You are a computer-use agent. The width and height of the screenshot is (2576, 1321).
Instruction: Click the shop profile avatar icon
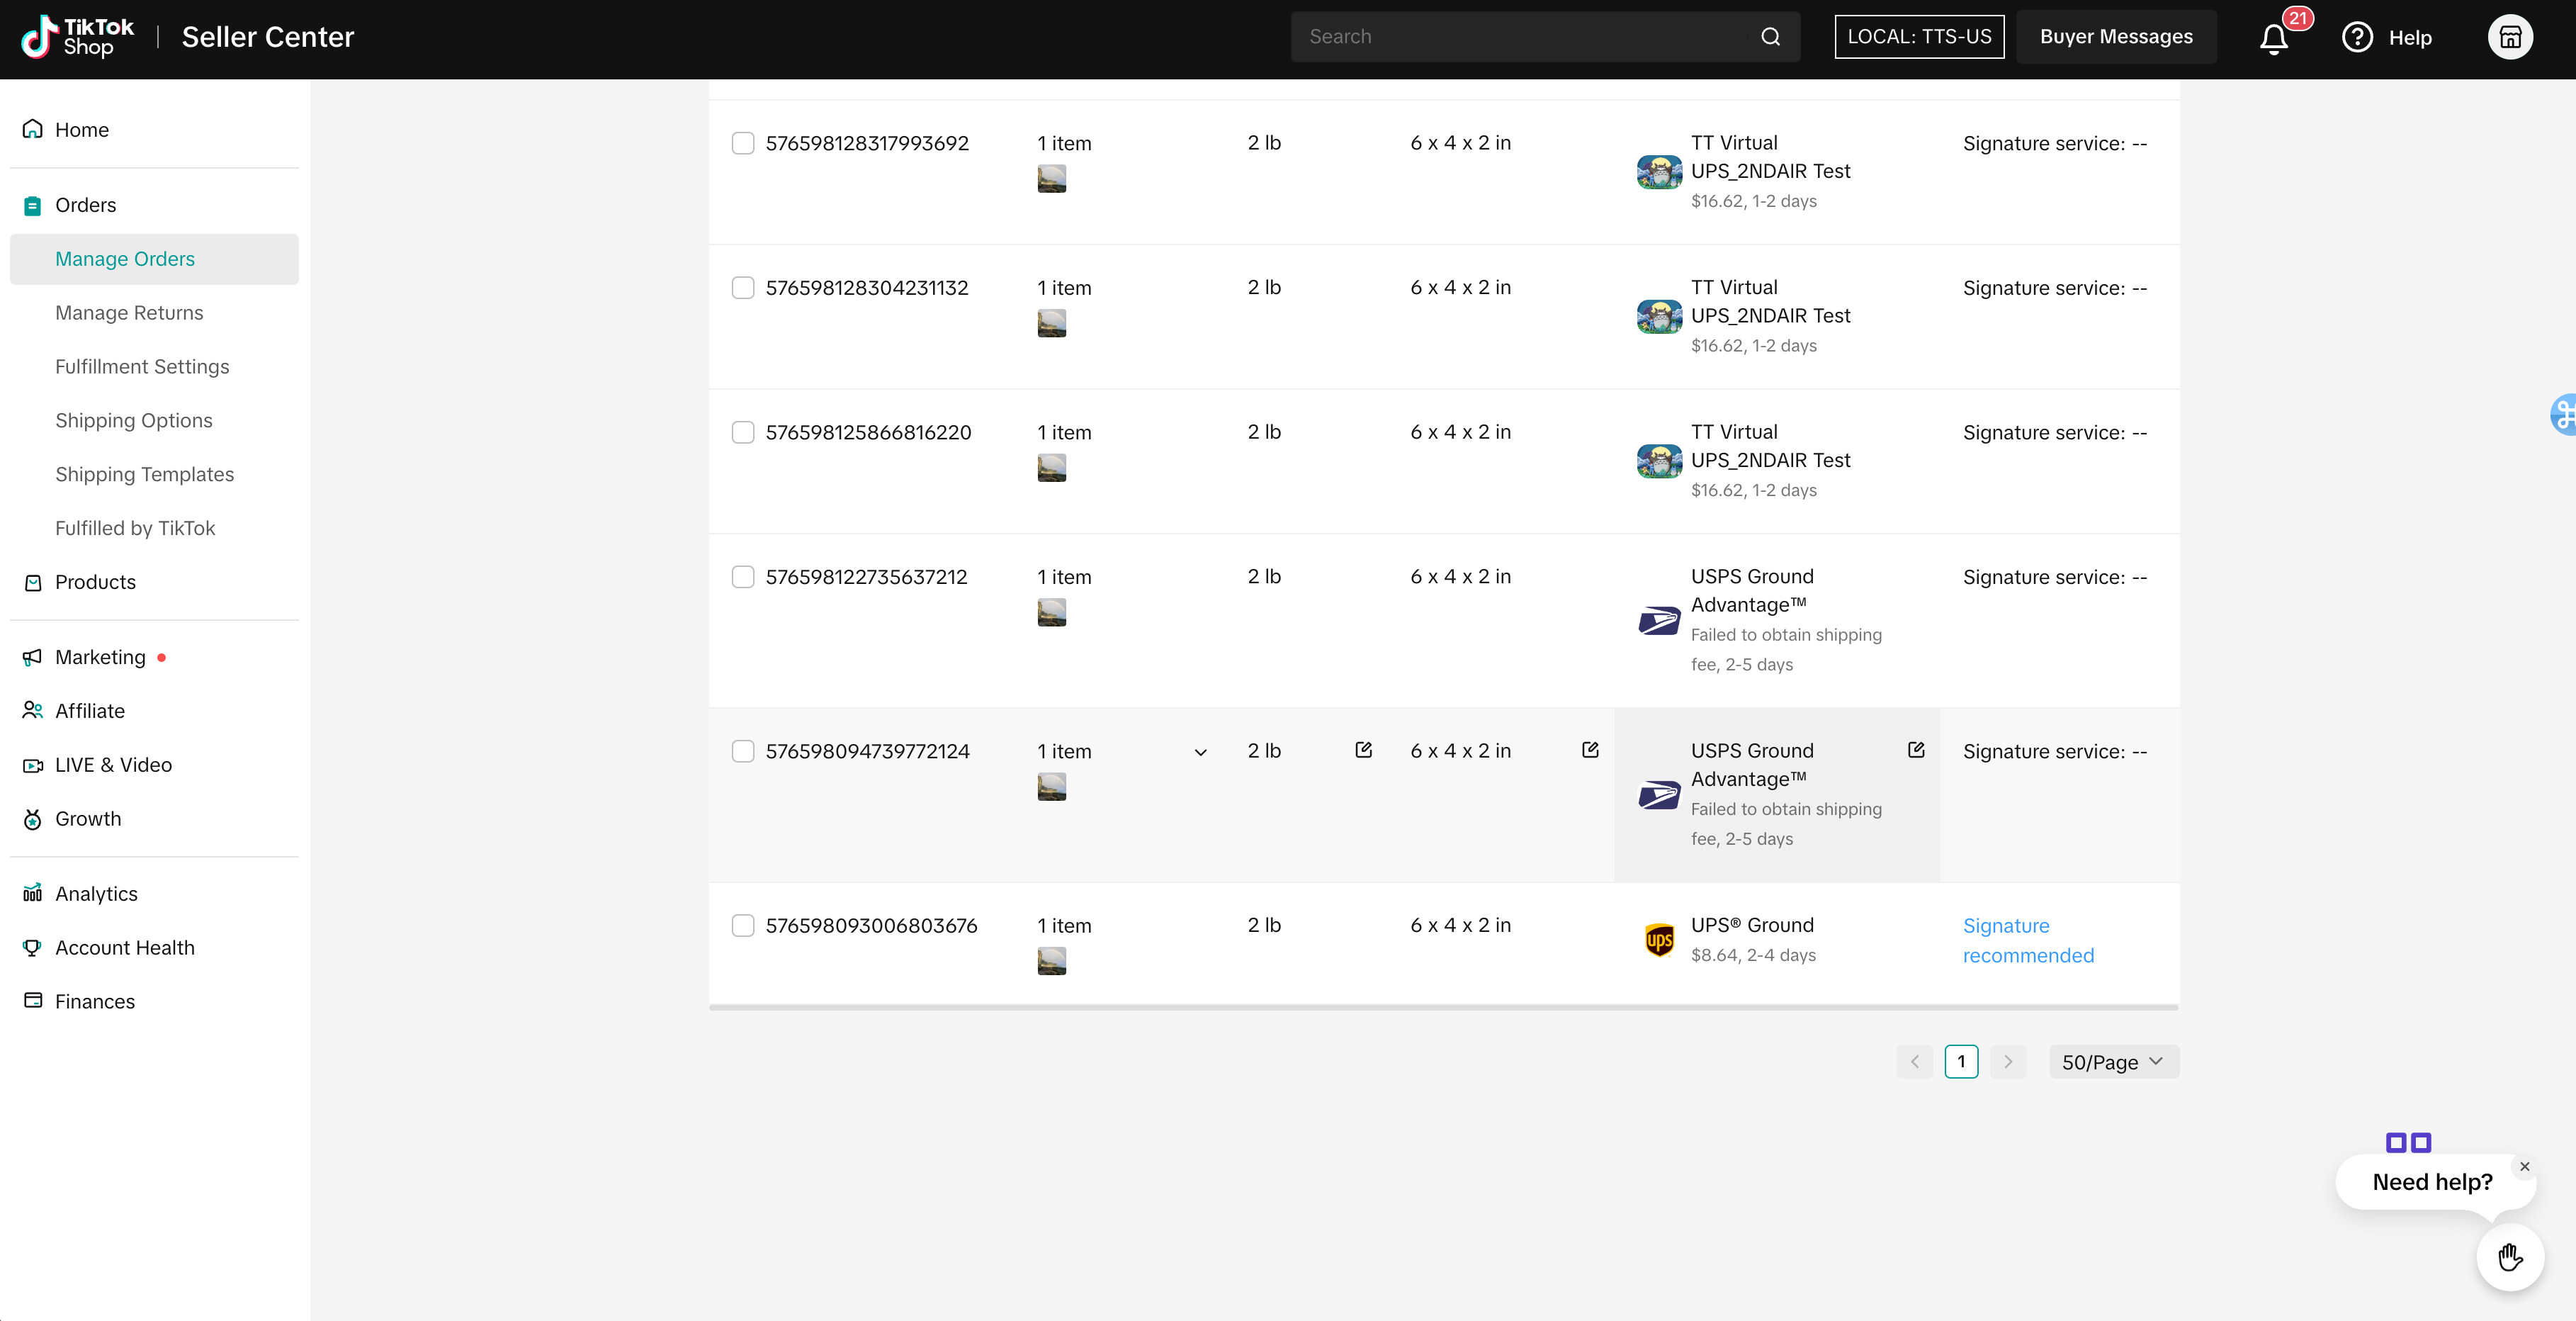click(2509, 37)
